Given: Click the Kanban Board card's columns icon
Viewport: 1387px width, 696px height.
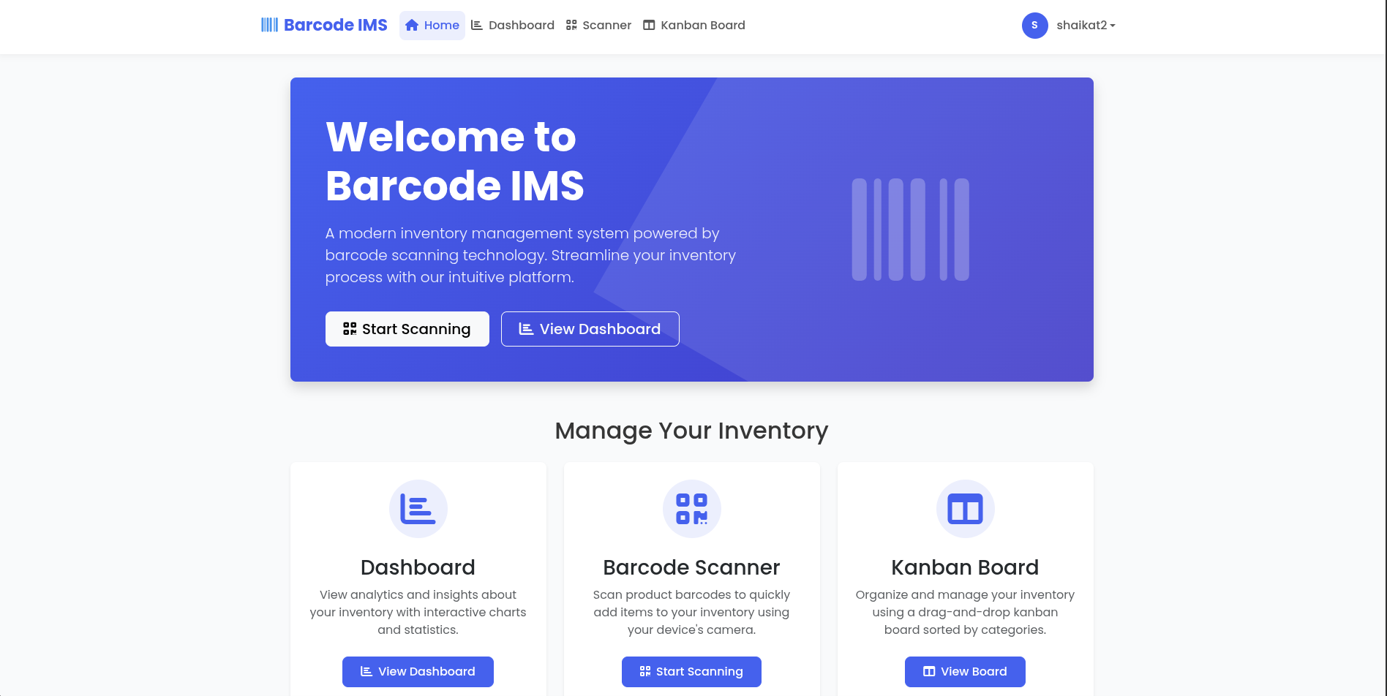Looking at the screenshot, I should 965,508.
